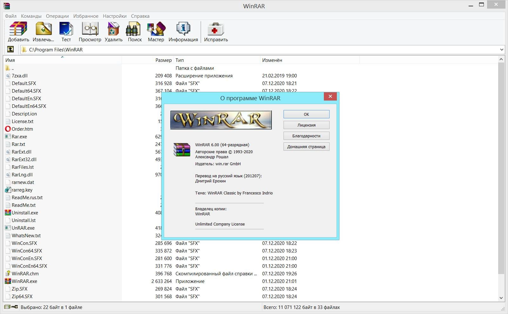This screenshot has width=508, height=314.
Task: Open the Справка menu
Action: click(x=140, y=16)
